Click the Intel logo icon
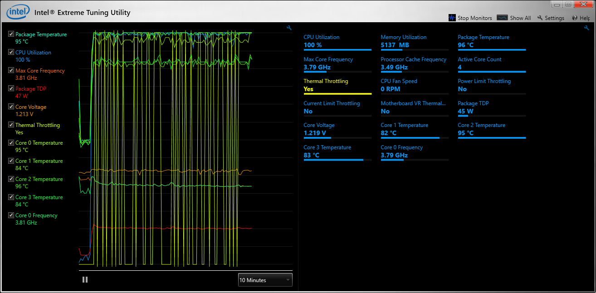 (x=18, y=12)
